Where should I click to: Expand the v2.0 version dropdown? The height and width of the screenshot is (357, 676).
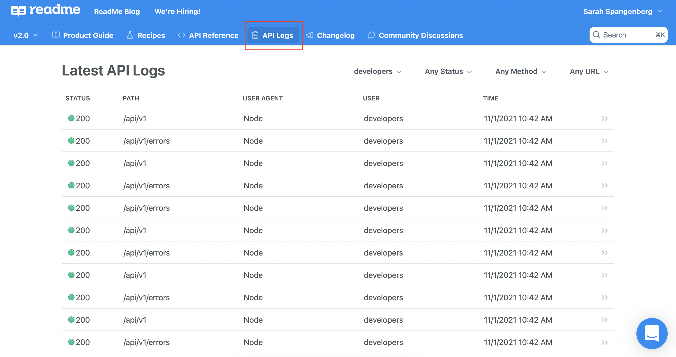click(26, 35)
